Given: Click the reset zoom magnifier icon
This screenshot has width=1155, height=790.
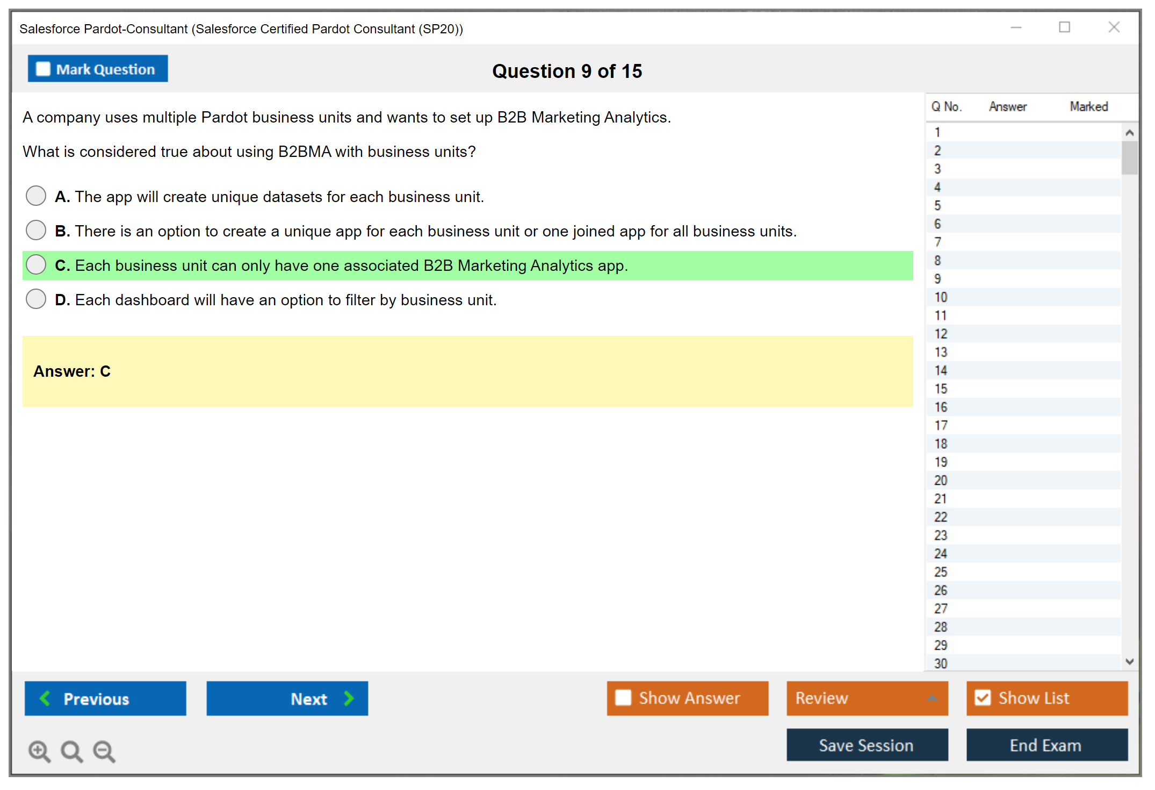Looking at the screenshot, I should click(71, 751).
